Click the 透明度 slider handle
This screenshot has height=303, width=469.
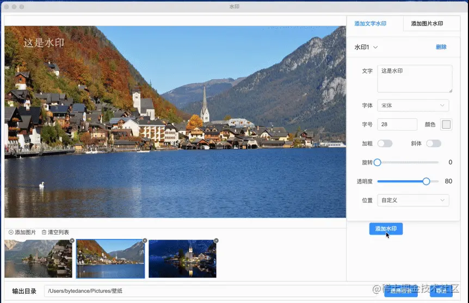[426, 181]
